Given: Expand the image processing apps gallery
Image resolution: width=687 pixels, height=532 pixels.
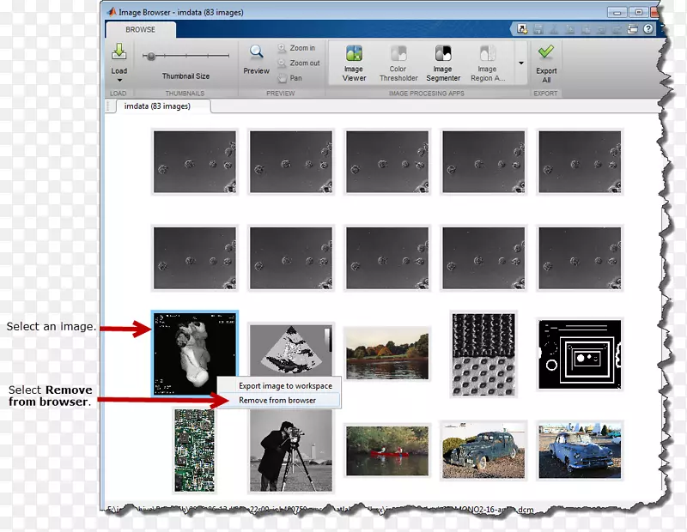Looking at the screenshot, I should coord(520,63).
